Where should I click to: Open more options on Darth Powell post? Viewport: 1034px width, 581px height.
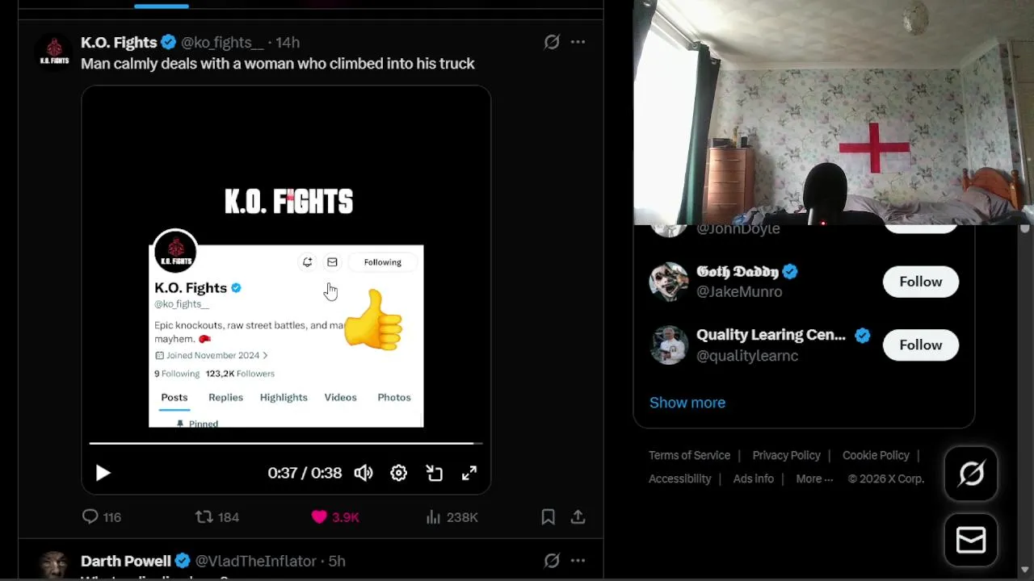pyautogui.click(x=578, y=560)
